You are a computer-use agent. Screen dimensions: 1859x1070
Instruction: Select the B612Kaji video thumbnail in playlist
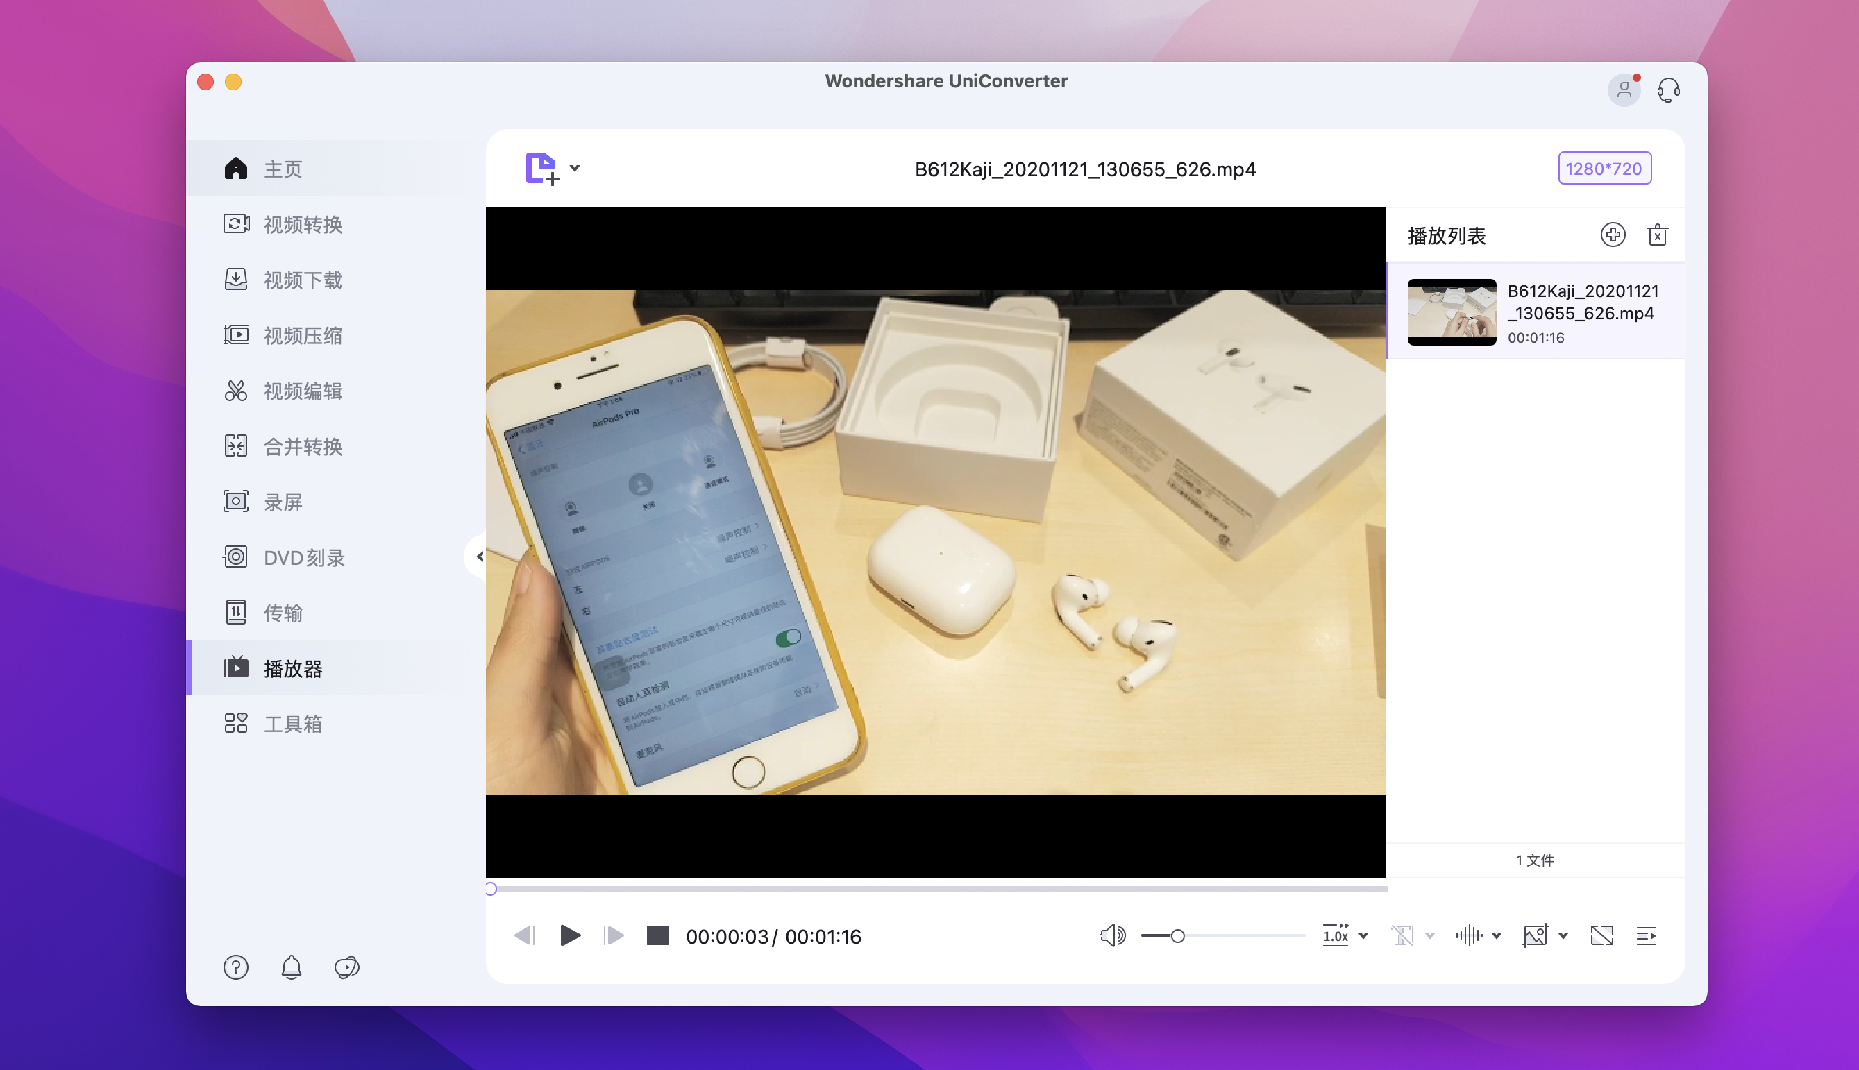coord(1451,312)
